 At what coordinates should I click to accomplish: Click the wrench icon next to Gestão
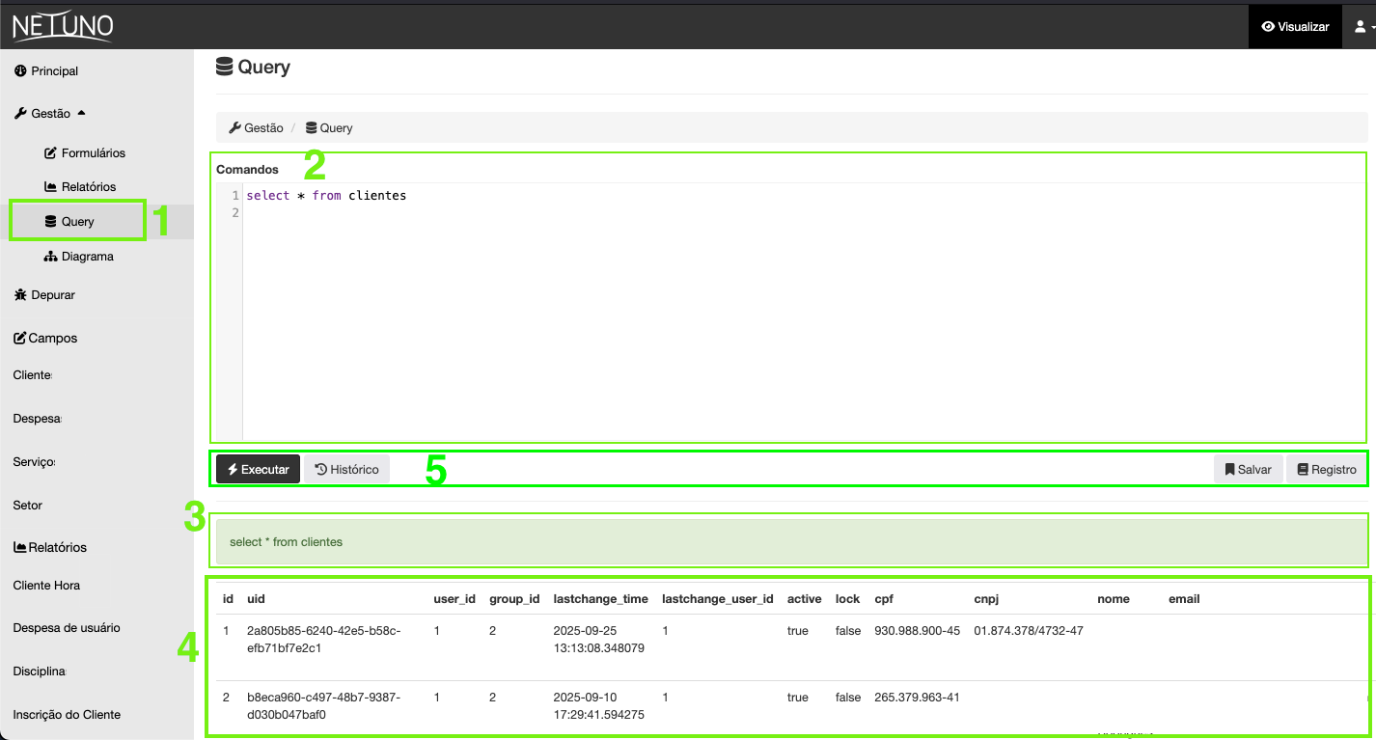click(18, 113)
